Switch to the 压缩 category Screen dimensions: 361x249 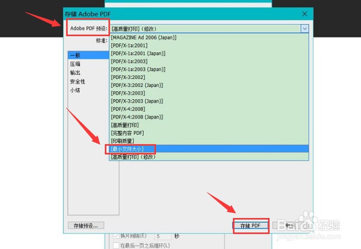tap(88, 64)
